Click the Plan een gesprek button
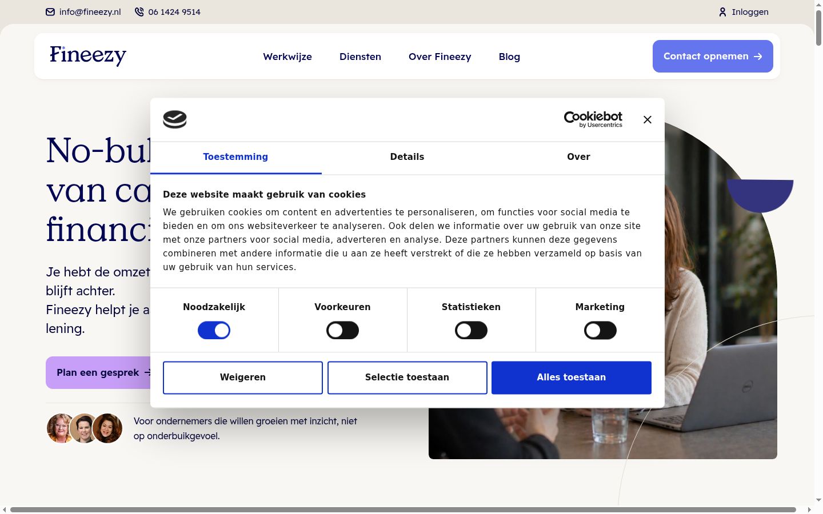823x514 pixels. [x=98, y=372]
